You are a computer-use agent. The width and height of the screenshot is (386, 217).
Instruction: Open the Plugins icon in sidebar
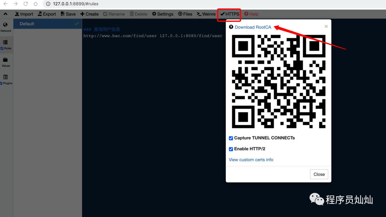pos(5,77)
